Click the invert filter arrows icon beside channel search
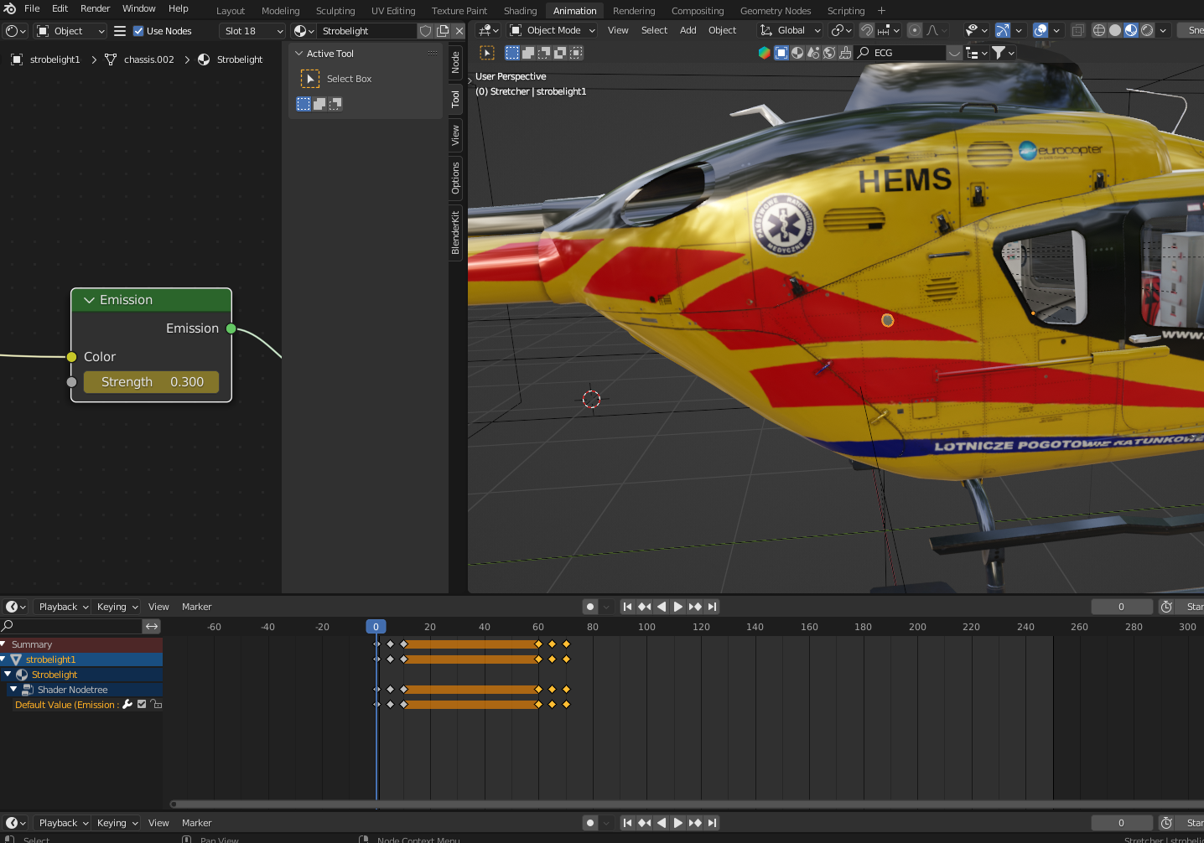Image resolution: width=1204 pixels, height=843 pixels. (x=152, y=626)
